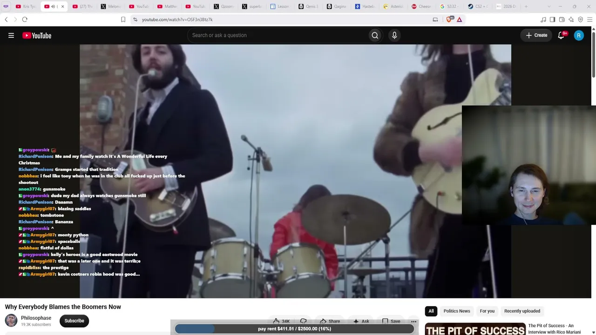Screen dimensions: 596x335
Task: Open the Brave Wallet icon
Action: [x=562, y=20]
